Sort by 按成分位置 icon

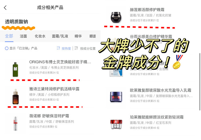click(x=76, y=48)
